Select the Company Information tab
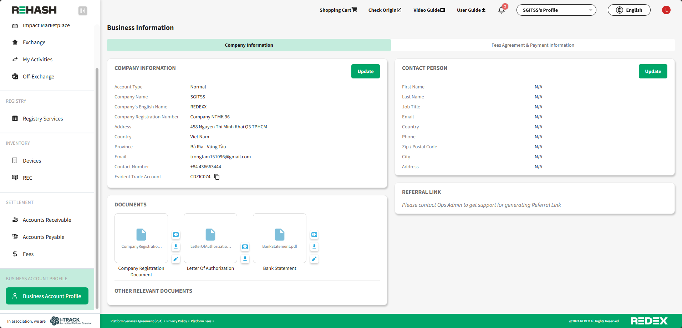682x328 pixels. (249, 45)
